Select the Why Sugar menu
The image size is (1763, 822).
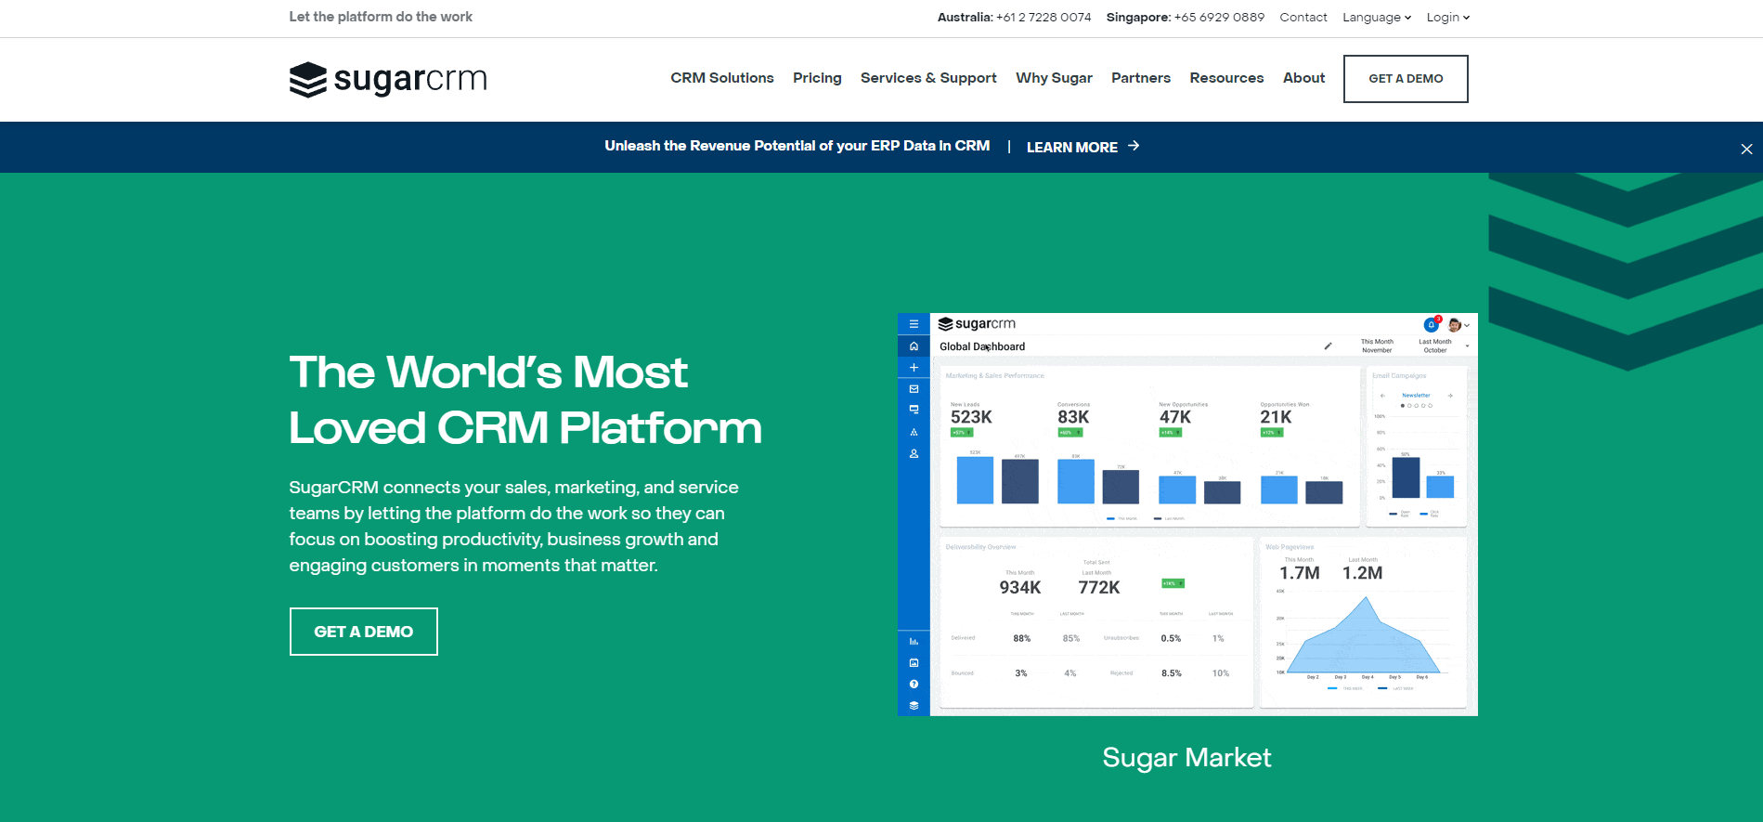1054,78
